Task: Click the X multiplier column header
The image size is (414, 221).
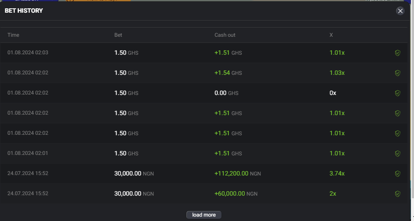Action: pos(331,35)
